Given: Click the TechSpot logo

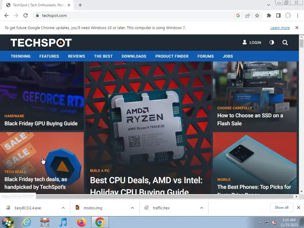Looking at the screenshot, I should pos(41,42).
